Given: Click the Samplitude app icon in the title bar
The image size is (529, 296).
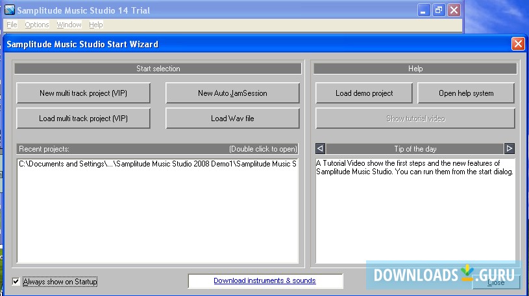Looking at the screenshot, I should click(10, 10).
